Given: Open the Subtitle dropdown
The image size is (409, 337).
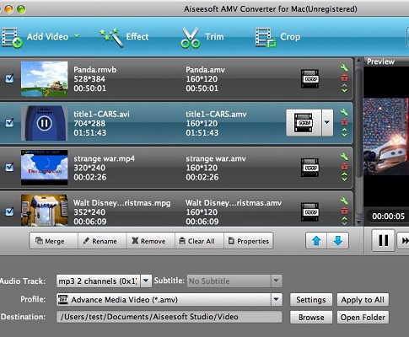Looking at the screenshot, I should 277,281.
